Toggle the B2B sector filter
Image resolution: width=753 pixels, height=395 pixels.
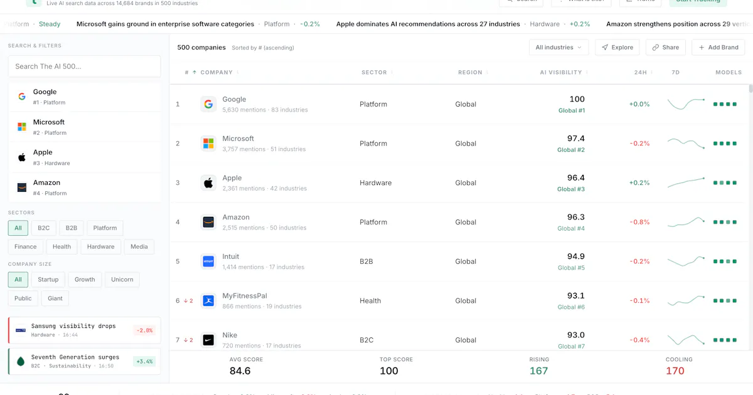pyautogui.click(x=72, y=228)
